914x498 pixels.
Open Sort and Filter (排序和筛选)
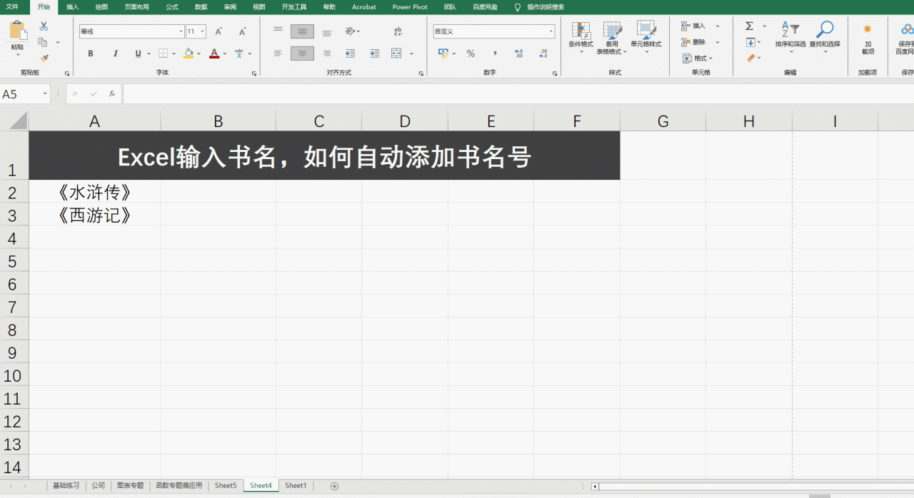[790, 37]
